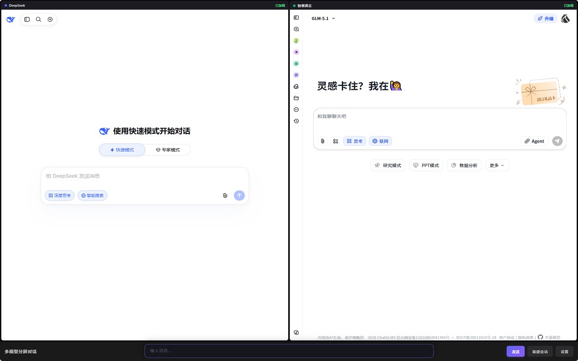Switch to 专家模式 tab in DeepSeek
Image resolution: width=578 pixels, height=361 pixels.
click(168, 150)
